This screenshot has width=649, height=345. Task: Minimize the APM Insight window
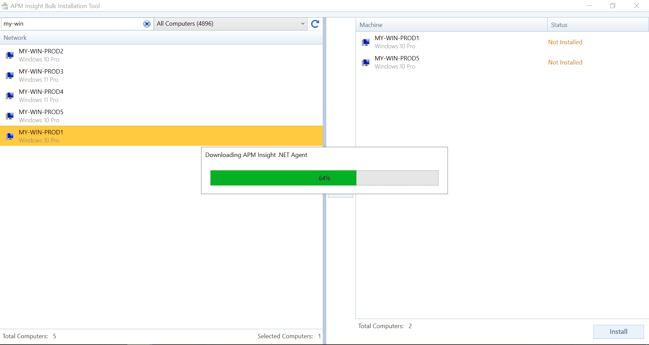coord(590,6)
